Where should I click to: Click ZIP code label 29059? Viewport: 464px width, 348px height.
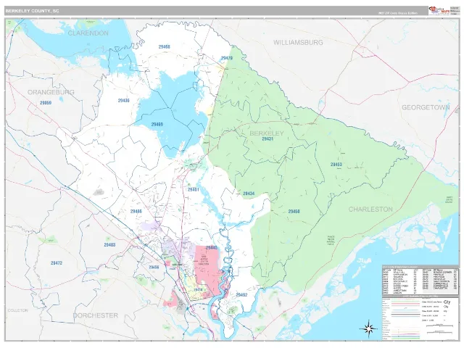[x=46, y=103]
